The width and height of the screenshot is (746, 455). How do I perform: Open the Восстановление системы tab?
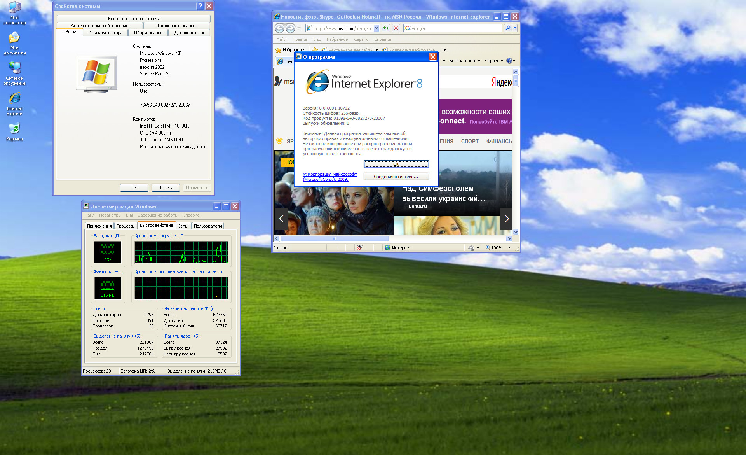coord(134,19)
